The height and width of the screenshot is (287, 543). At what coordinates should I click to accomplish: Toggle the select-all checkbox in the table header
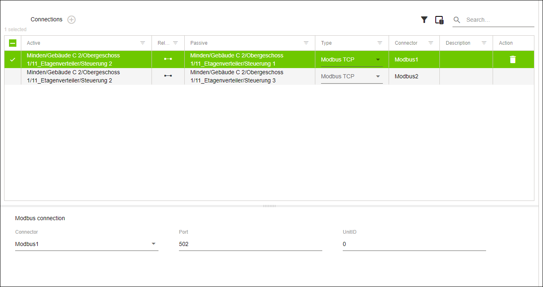pyautogui.click(x=13, y=43)
